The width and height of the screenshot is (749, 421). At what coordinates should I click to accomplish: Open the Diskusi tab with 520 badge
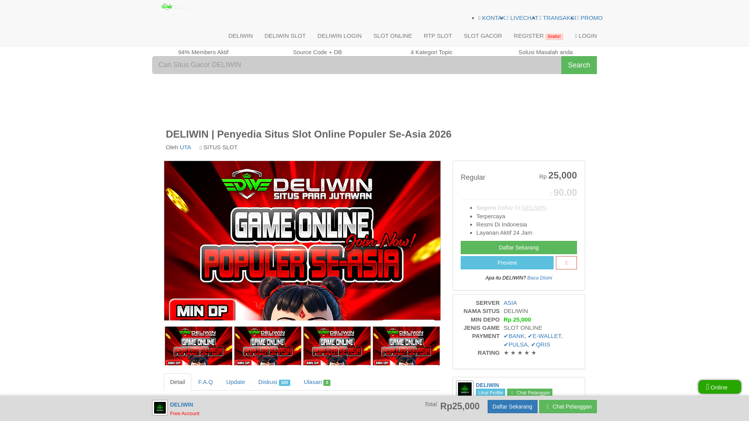tap(274, 382)
